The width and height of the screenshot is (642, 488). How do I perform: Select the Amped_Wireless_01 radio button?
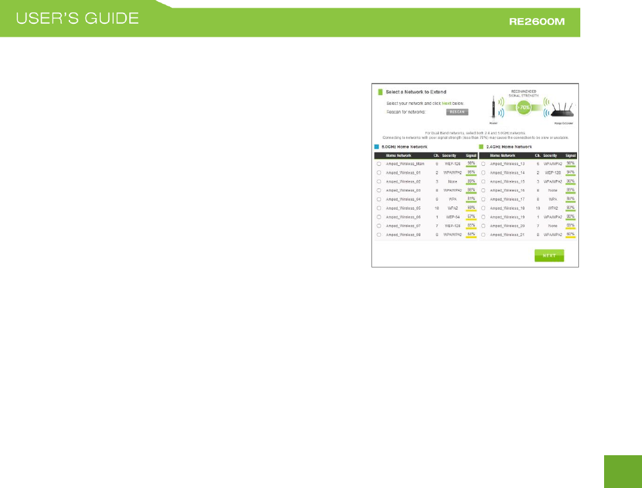[x=379, y=173]
